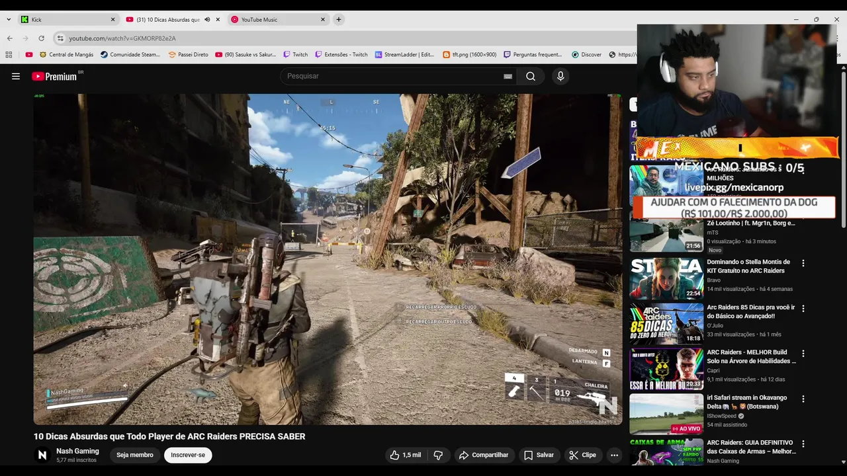The width and height of the screenshot is (847, 476).
Task: Click the Salvar button
Action: click(x=539, y=455)
